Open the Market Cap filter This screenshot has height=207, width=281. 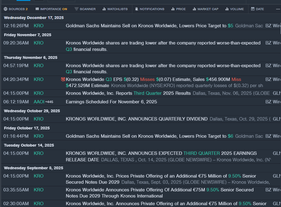tap(205, 9)
